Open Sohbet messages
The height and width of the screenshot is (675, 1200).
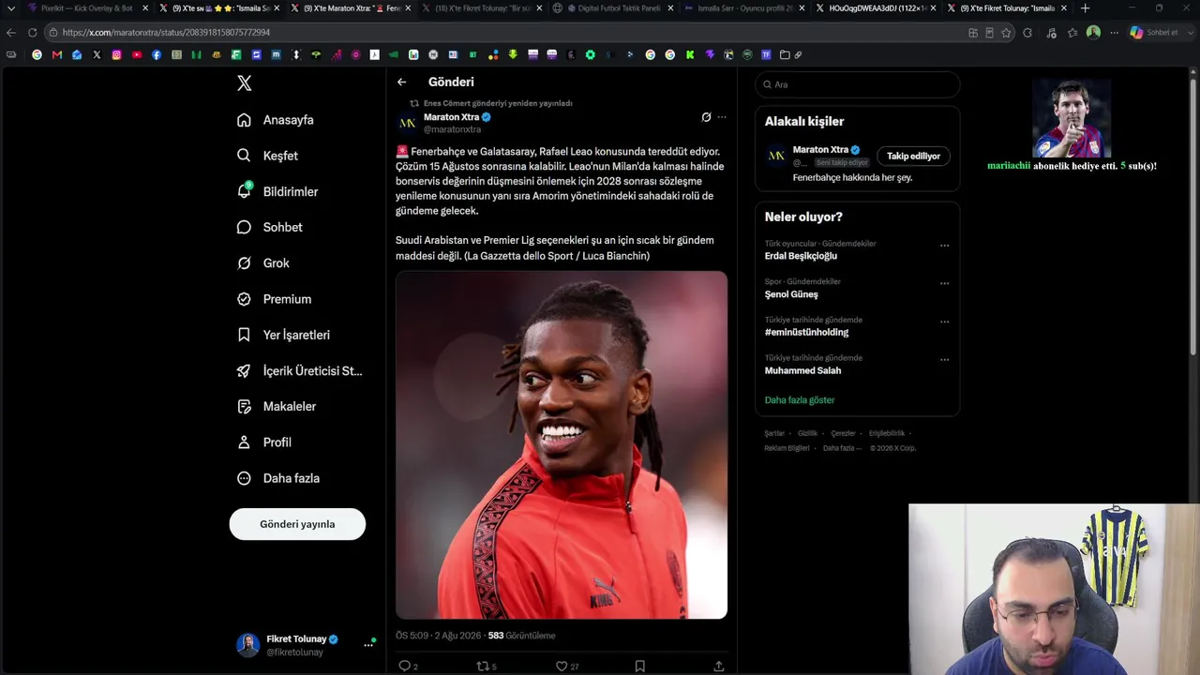269,227
